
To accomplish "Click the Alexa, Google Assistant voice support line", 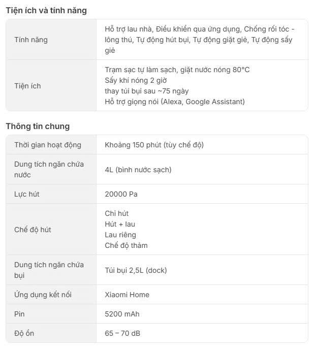I will pos(174,102).
